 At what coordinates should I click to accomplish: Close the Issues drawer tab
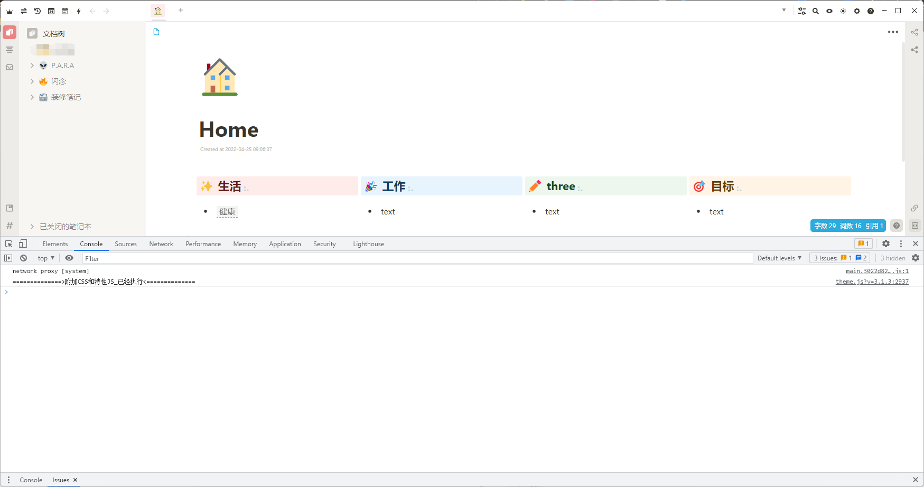[x=76, y=480]
